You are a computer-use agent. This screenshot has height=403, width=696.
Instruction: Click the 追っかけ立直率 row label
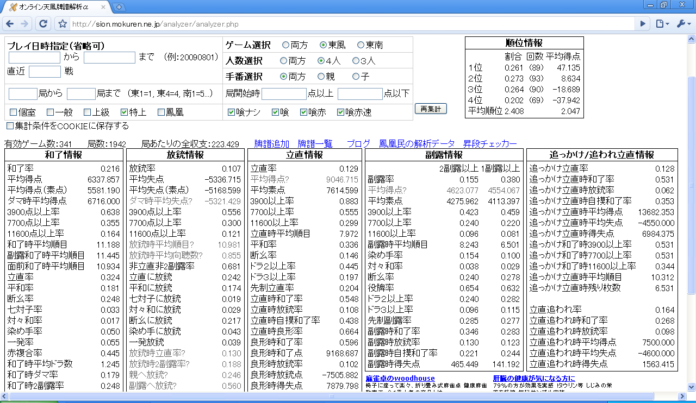tap(559, 168)
